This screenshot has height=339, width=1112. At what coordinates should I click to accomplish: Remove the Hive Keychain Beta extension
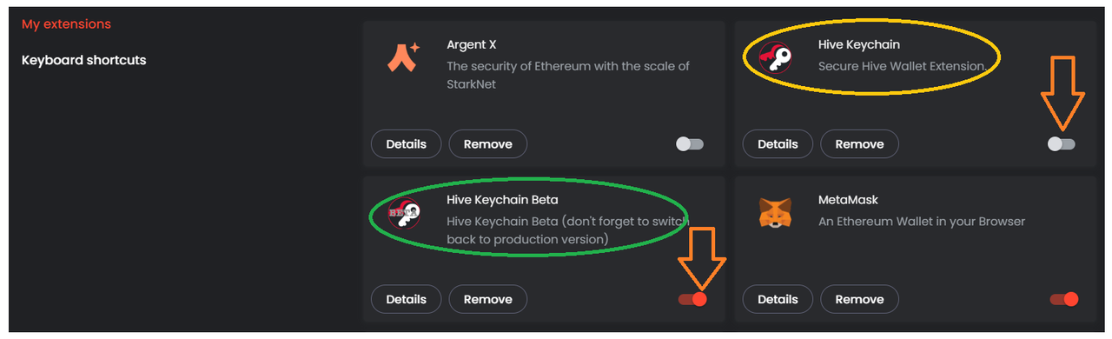487,299
